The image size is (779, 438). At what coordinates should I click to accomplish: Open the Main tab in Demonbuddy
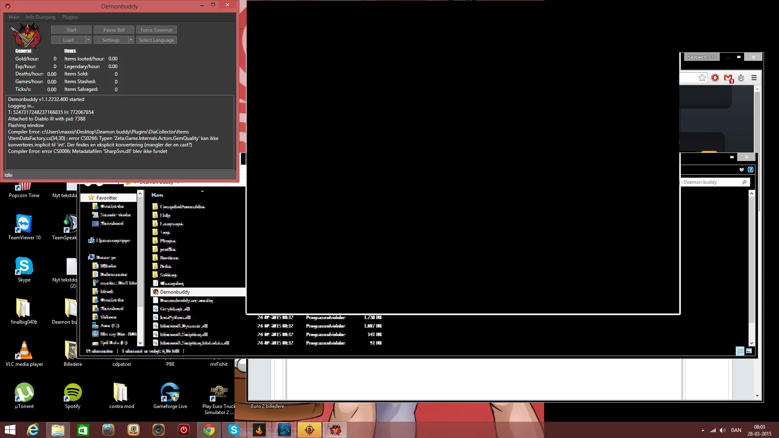tap(14, 17)
